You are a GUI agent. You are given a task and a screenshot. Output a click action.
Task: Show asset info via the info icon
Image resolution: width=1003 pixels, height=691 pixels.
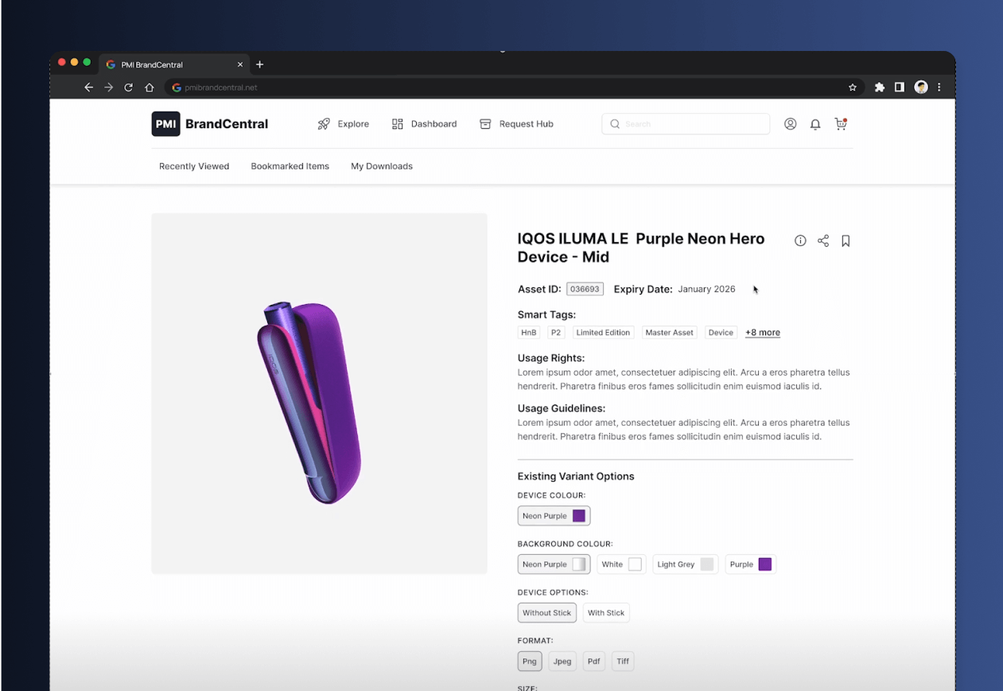pos(800,241)
